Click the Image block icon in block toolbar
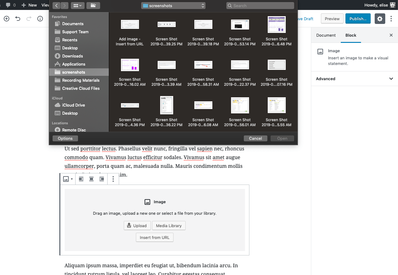The height and width of the screenshot is (275, 398). point(66,179)
